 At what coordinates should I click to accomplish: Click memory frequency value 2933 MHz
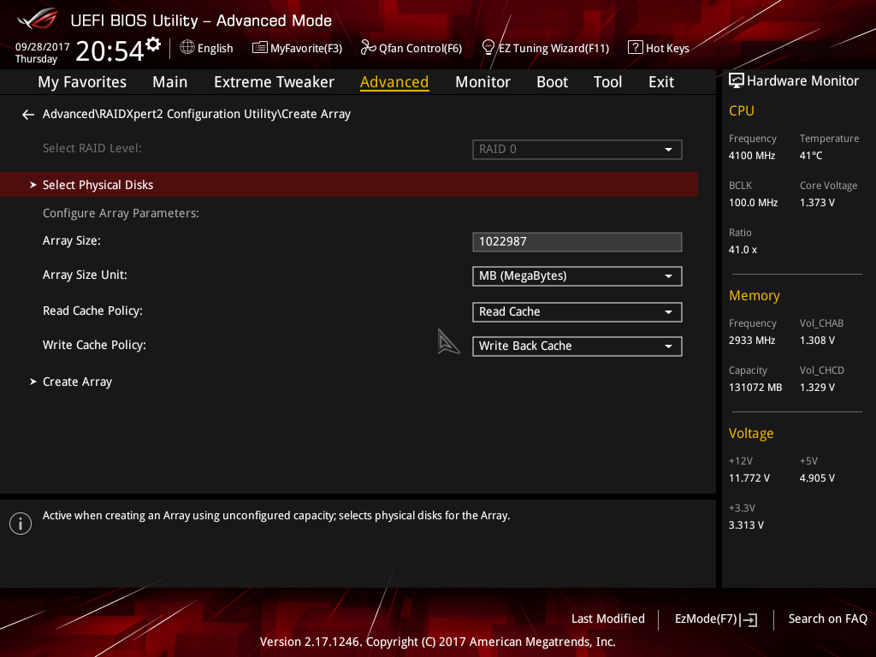[752, 340]
